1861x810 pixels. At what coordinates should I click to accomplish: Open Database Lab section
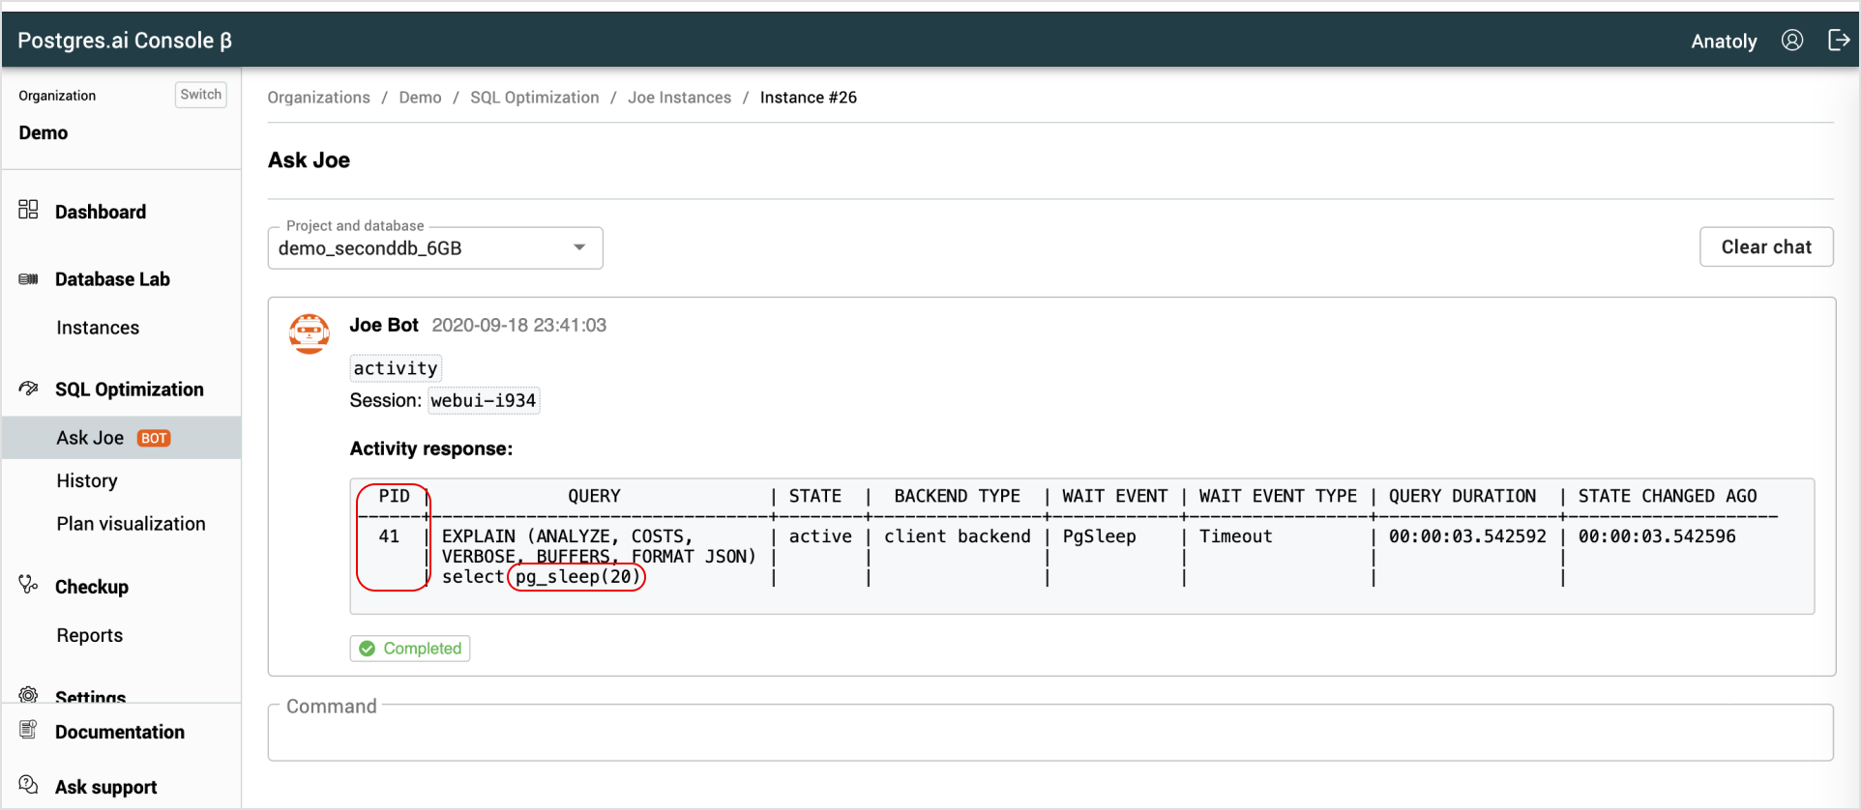tap(112, 279)
